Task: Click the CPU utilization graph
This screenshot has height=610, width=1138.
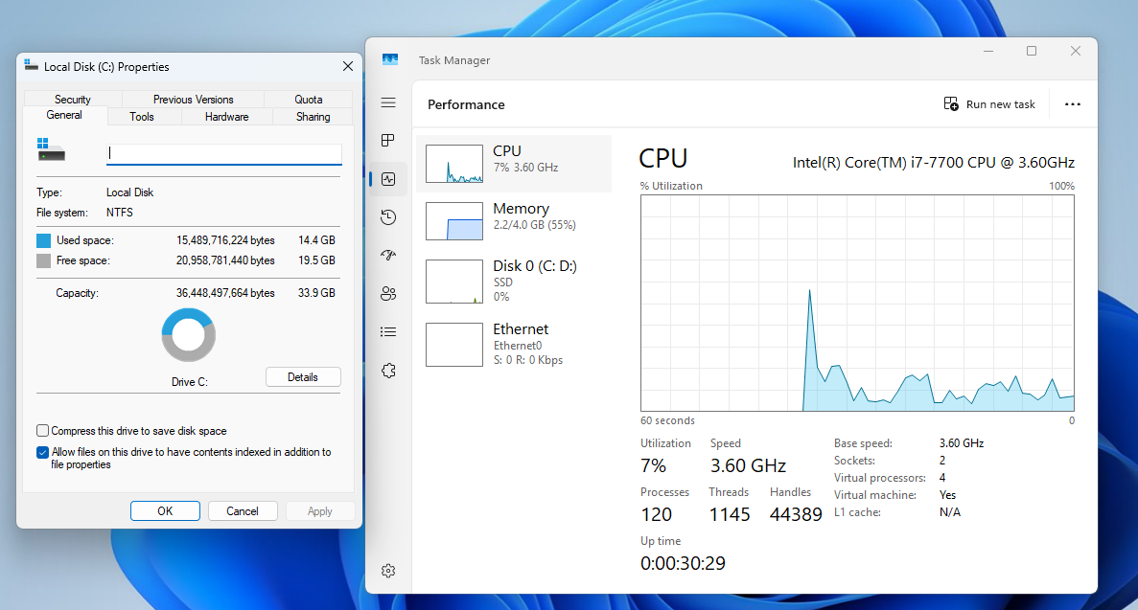Action: tap(857, 304)
